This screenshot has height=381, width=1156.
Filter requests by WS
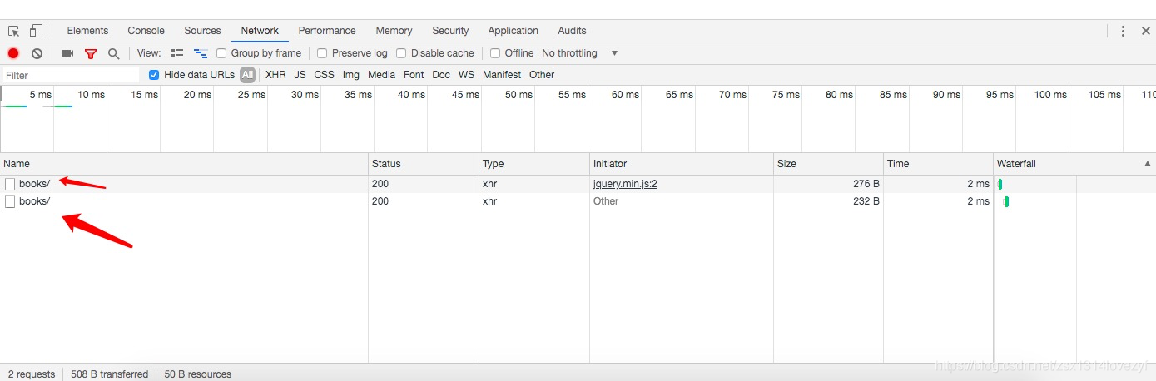click(466, 75)
